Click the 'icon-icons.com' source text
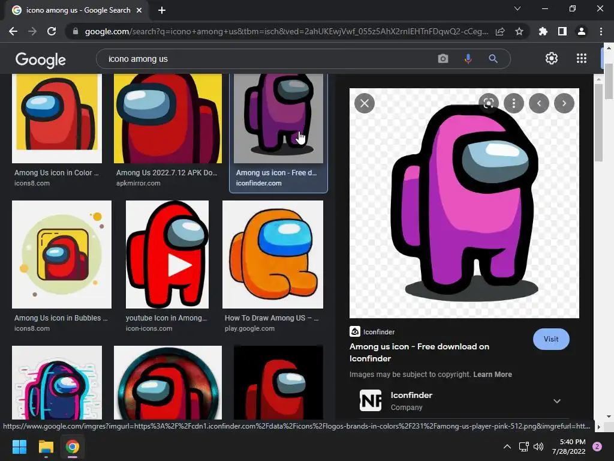Screen dimensions: 614x461 149,328
